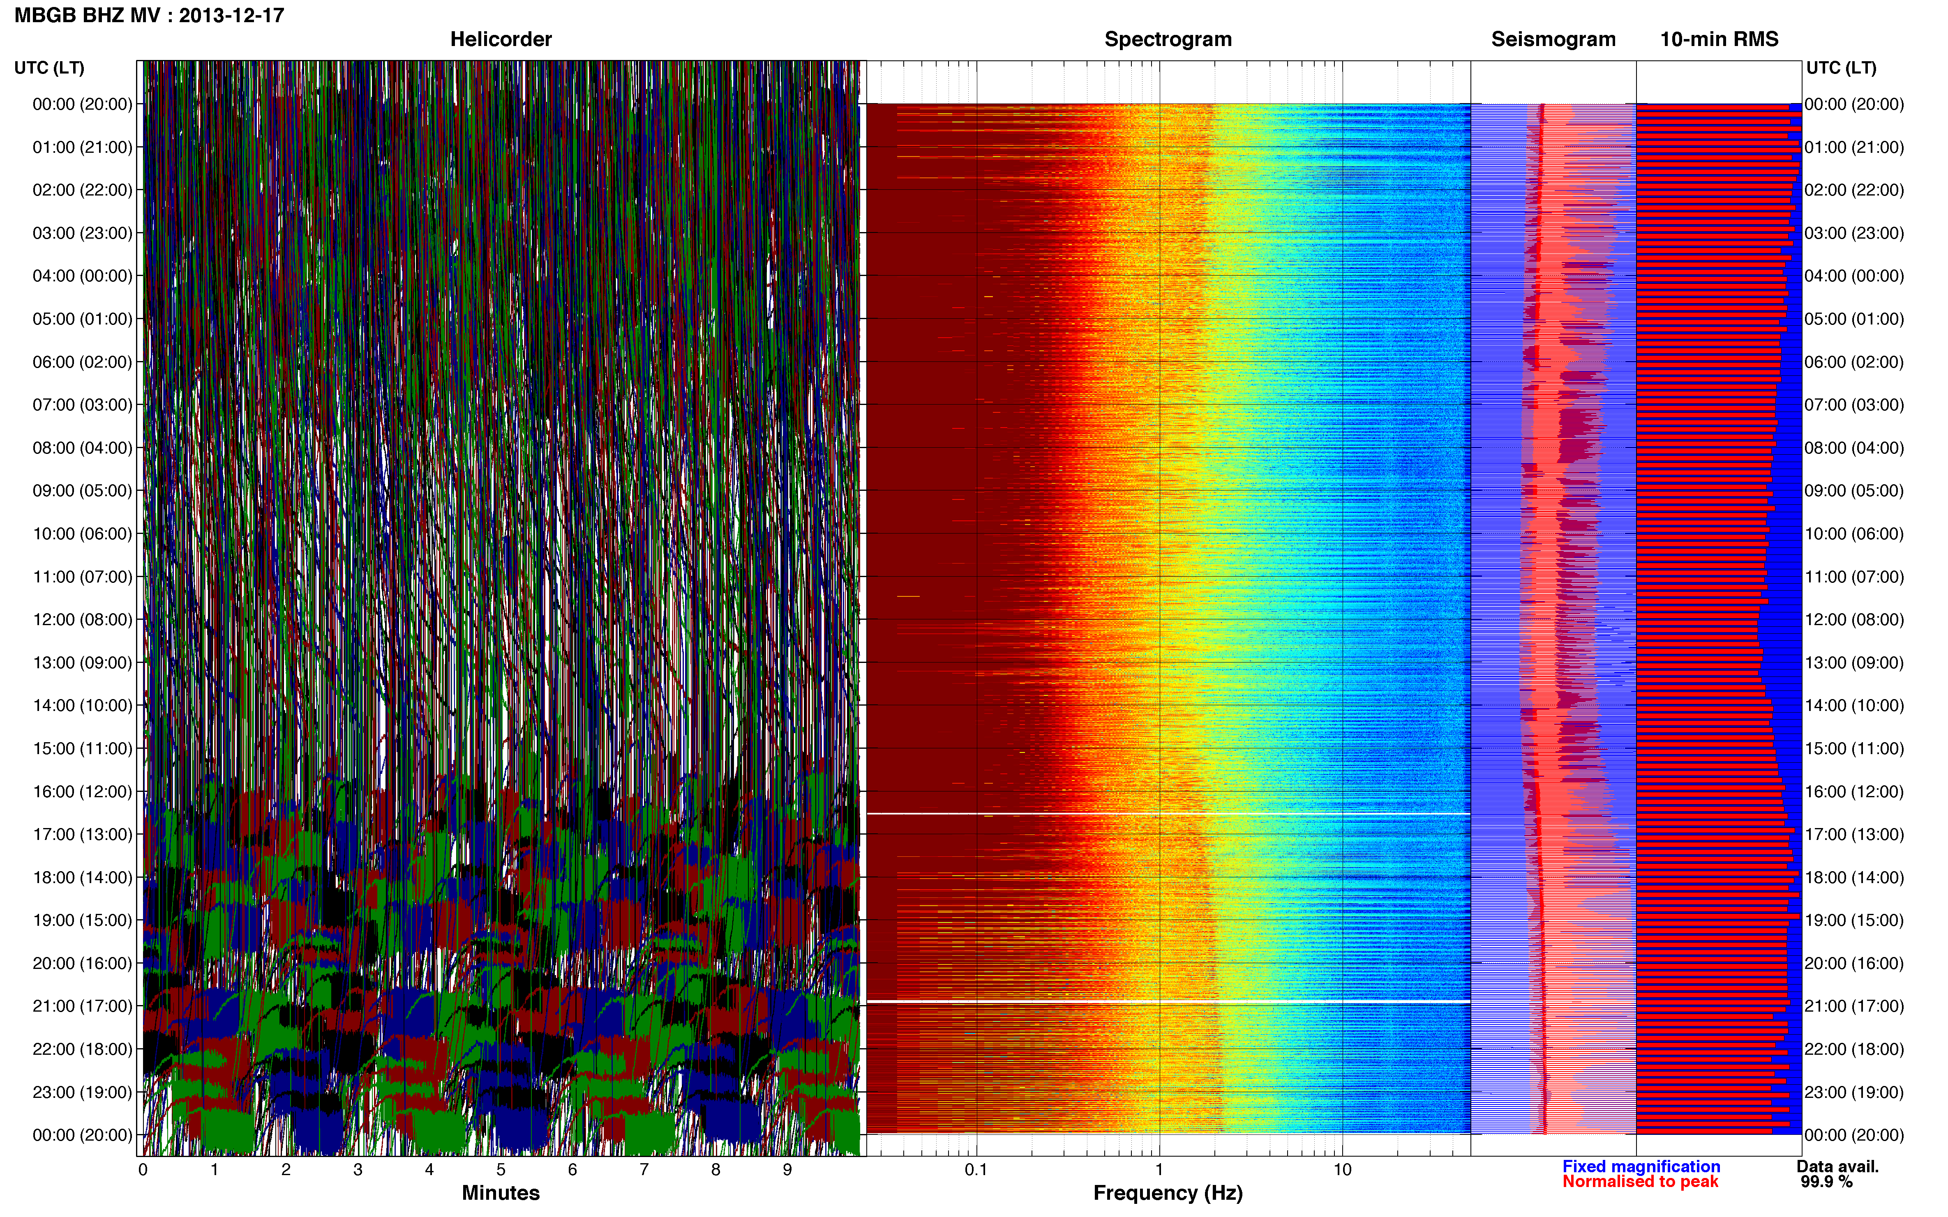Click right-side time label '01:00 (21:00)'
This screenshot has height=1217, width=1948.
[1854, 147]
